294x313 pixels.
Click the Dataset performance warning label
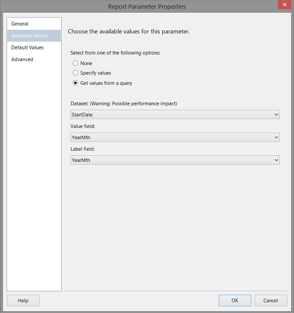(124, 104)
